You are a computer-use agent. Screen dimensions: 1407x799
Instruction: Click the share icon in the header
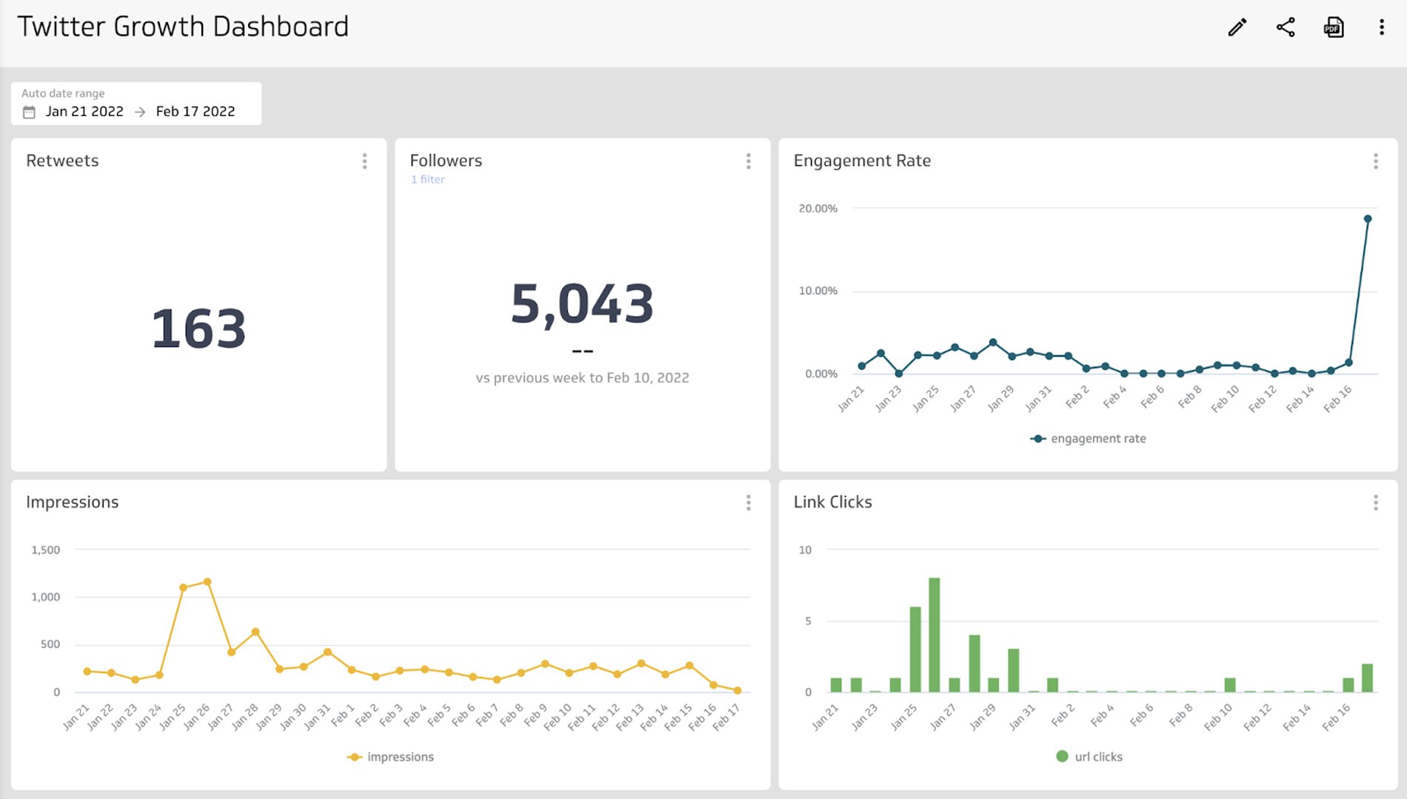1285,27
